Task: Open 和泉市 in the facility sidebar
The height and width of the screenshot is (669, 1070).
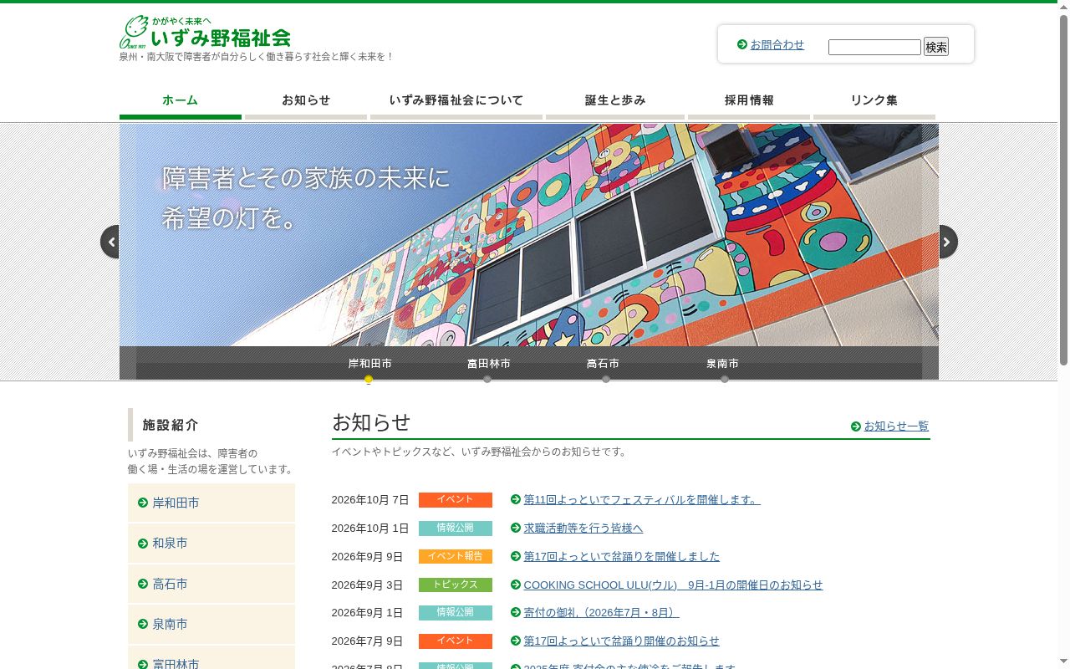Action: 211,543
